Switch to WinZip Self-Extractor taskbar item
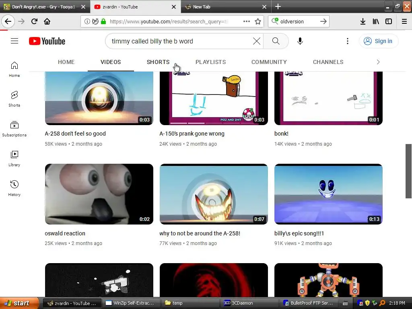 point(130,303)
